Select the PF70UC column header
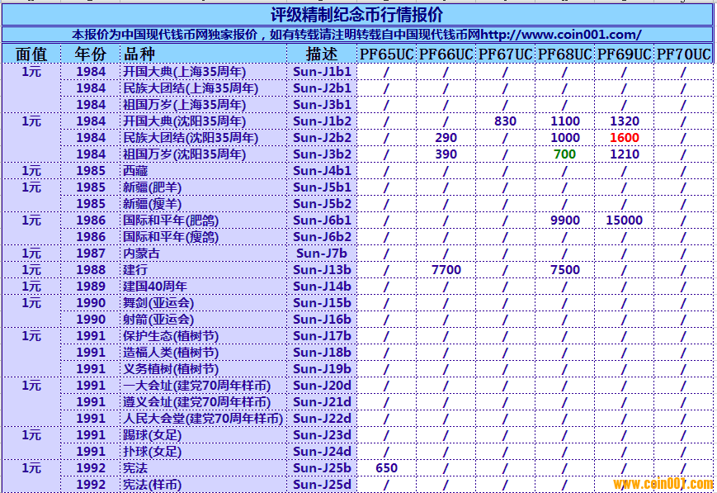The image size is (717, 493). point(683,55)
